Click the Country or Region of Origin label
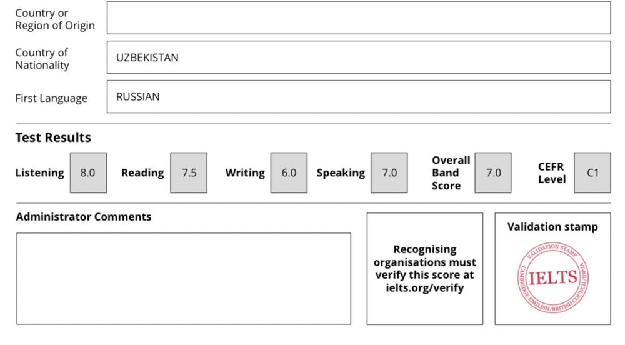The width and height of the screenshot is (625, 345). click(55, 19)
